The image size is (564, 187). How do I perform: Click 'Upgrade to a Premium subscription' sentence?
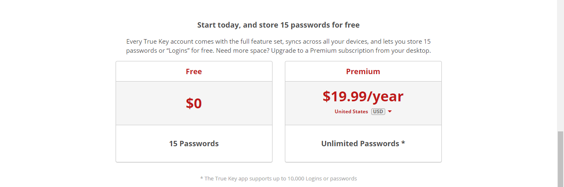(x=351, y=51)
